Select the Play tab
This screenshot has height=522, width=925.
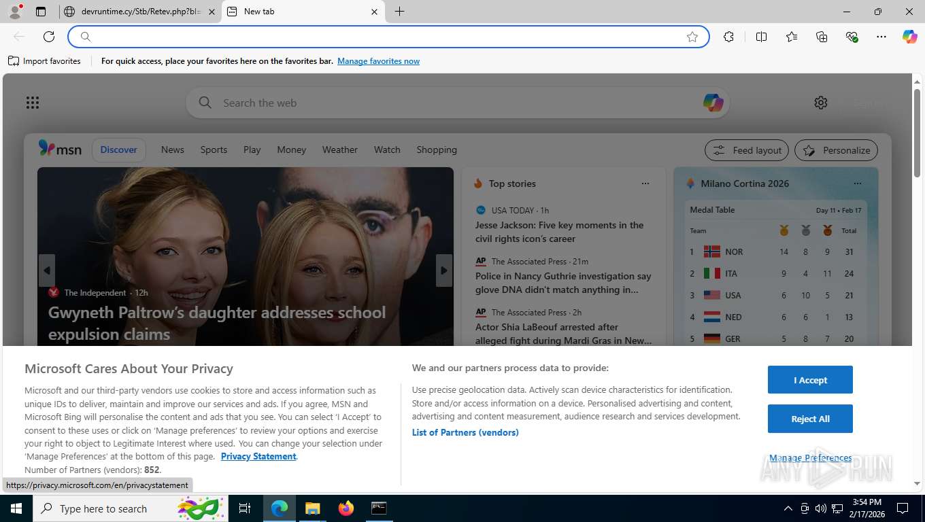[x=252, y=150]
